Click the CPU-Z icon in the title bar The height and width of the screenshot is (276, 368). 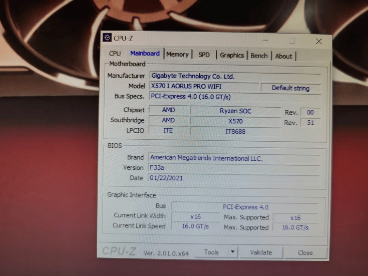[107, 37]
